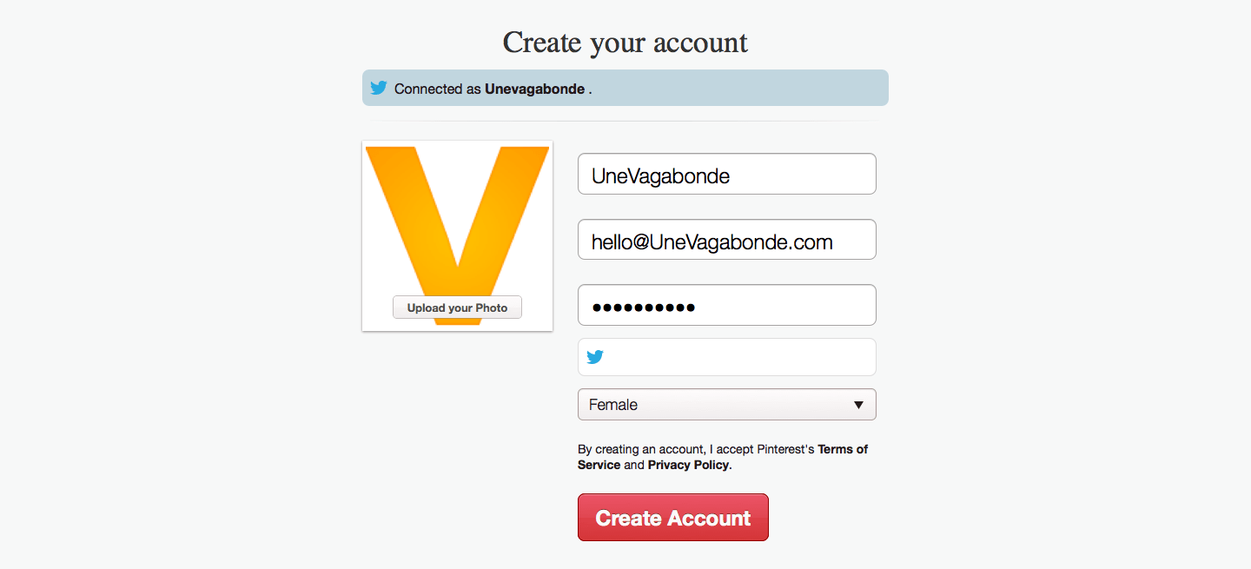Focus the email address input field

(726, 240)
